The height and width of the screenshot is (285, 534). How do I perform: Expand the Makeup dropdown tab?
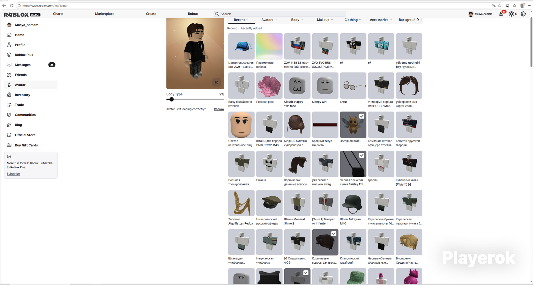[325, 20]
